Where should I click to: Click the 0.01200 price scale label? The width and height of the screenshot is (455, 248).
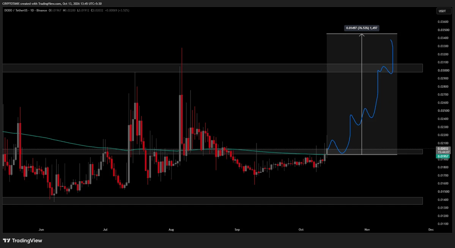pyautogui.click(x=443, y=216)
